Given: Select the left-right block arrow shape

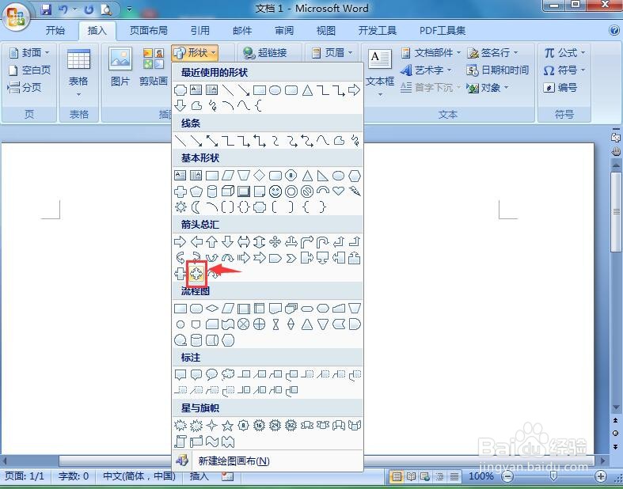Looking at the screenshot, I should [x=243, y=241].
